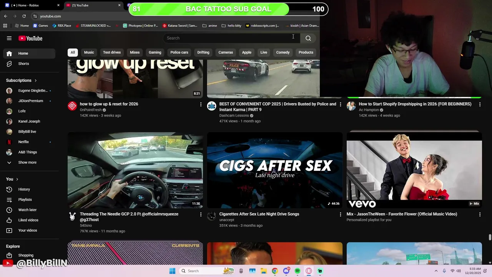Open Windows Start menu

click(x=172, y=271)
